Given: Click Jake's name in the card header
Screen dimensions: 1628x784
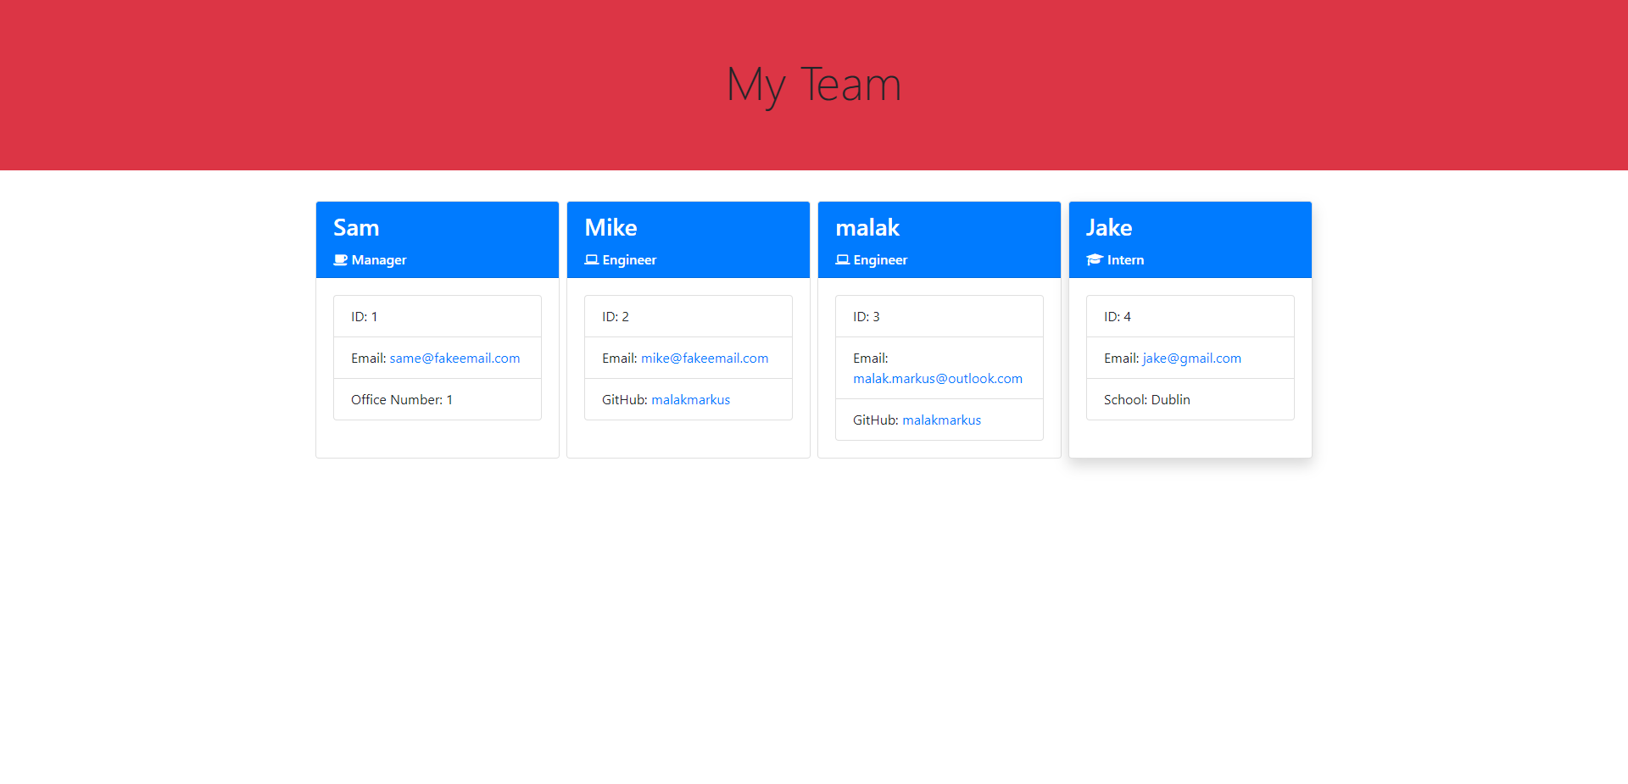Looking at the screenshot, I should tap(1108, 227).
